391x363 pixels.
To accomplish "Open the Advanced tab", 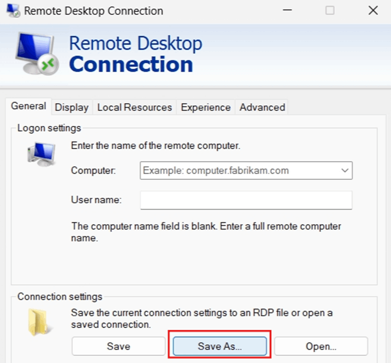I will pyautogui.click(x=261, y=107).
